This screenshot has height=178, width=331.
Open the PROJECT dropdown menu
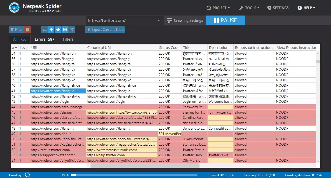(218, 8)
